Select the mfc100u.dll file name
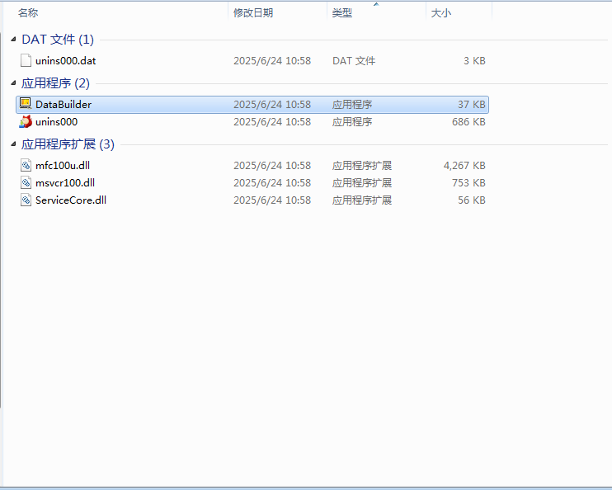This screenshot has height=490, width=612. pos(63,165)
